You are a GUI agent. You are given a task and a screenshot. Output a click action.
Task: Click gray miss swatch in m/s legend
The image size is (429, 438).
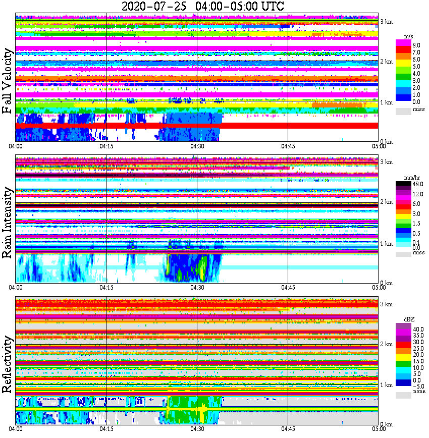pyautogui.click(x=403, y=112)
